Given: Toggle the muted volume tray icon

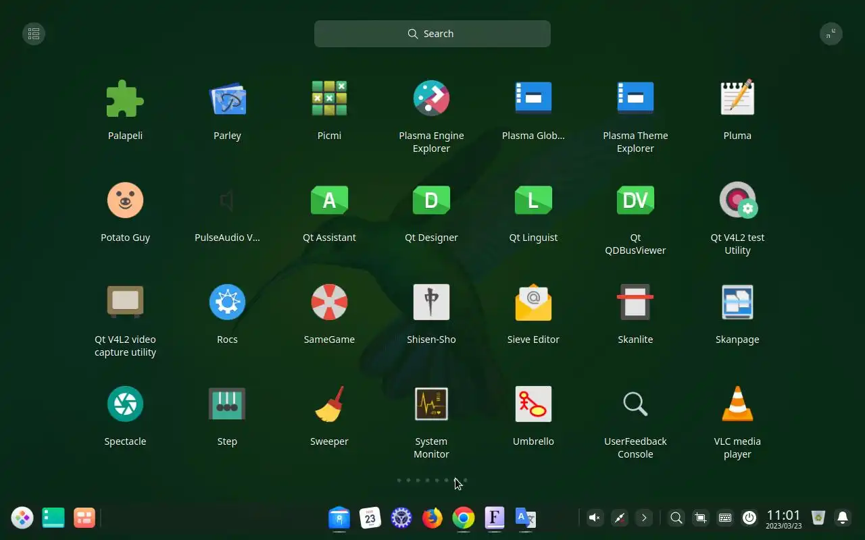Looking at the screenshot, I should (x=595, y=518).
